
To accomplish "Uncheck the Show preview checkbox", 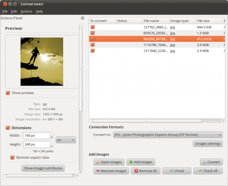I will click(x=8, y=93).
